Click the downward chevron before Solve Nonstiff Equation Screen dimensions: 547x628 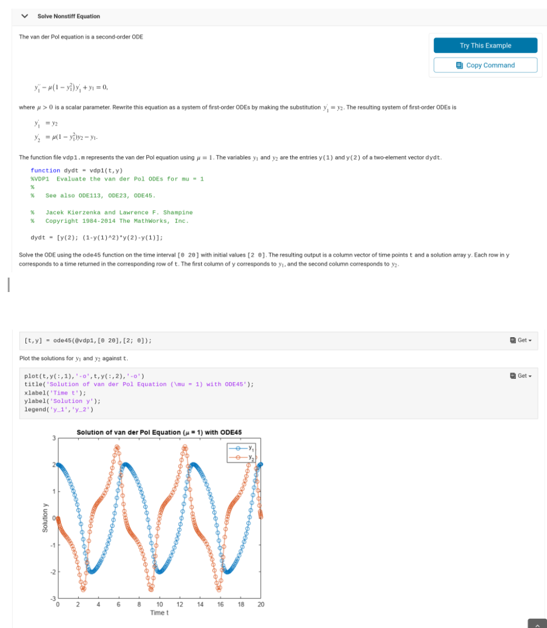pyautogui.click(x=24, y=16)
